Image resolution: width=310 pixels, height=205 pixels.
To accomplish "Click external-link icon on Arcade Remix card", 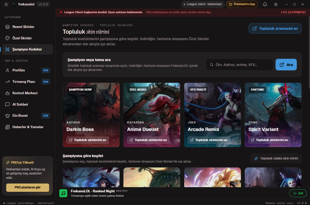I will tap(192, 140).
